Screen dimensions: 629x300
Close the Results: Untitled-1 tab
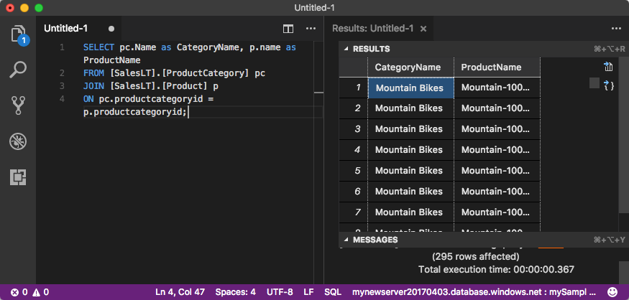pyautogui.click(x=423, y=29)
